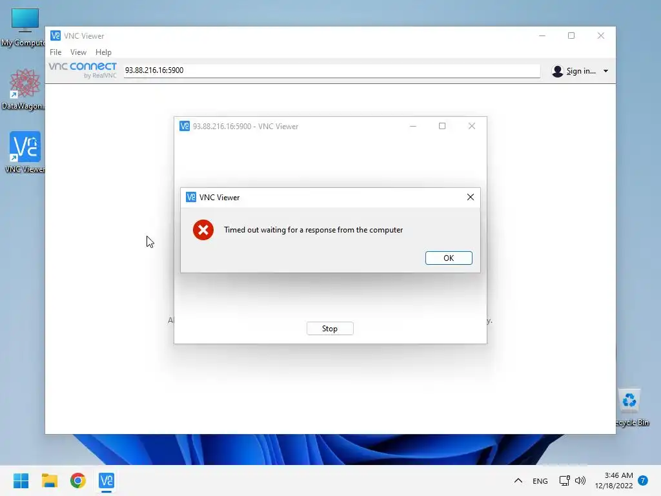Open Google Chrome from the taskbar
This screenshot has width=661, height=496.
[x=78, y=480]
